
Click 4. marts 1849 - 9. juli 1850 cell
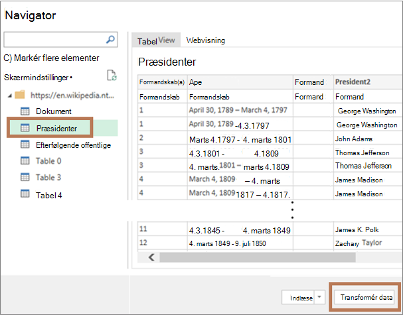[240, 243]
